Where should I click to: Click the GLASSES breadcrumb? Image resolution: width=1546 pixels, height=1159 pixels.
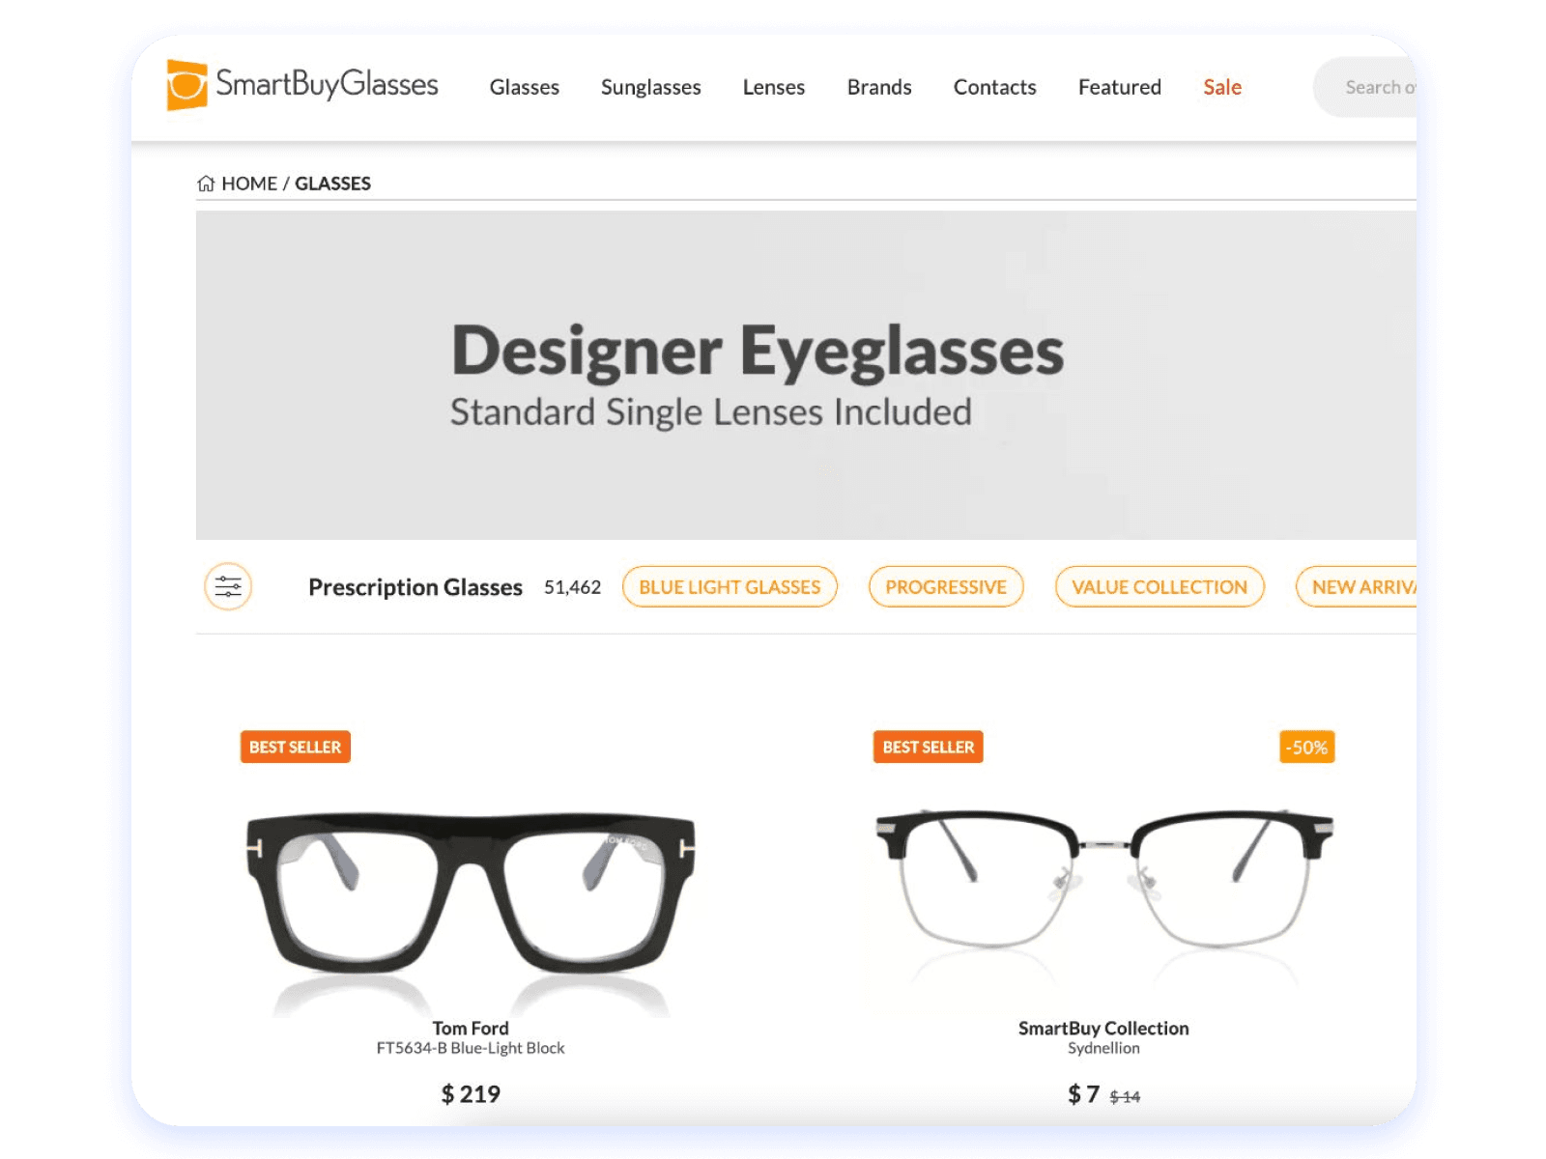point(332,184)
